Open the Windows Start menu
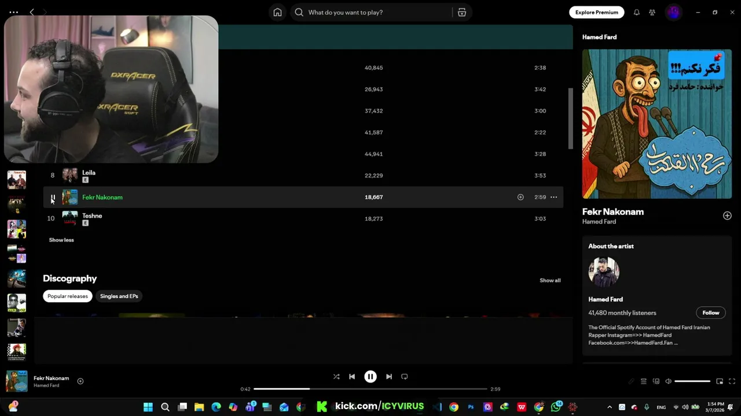 coord(148,407)
